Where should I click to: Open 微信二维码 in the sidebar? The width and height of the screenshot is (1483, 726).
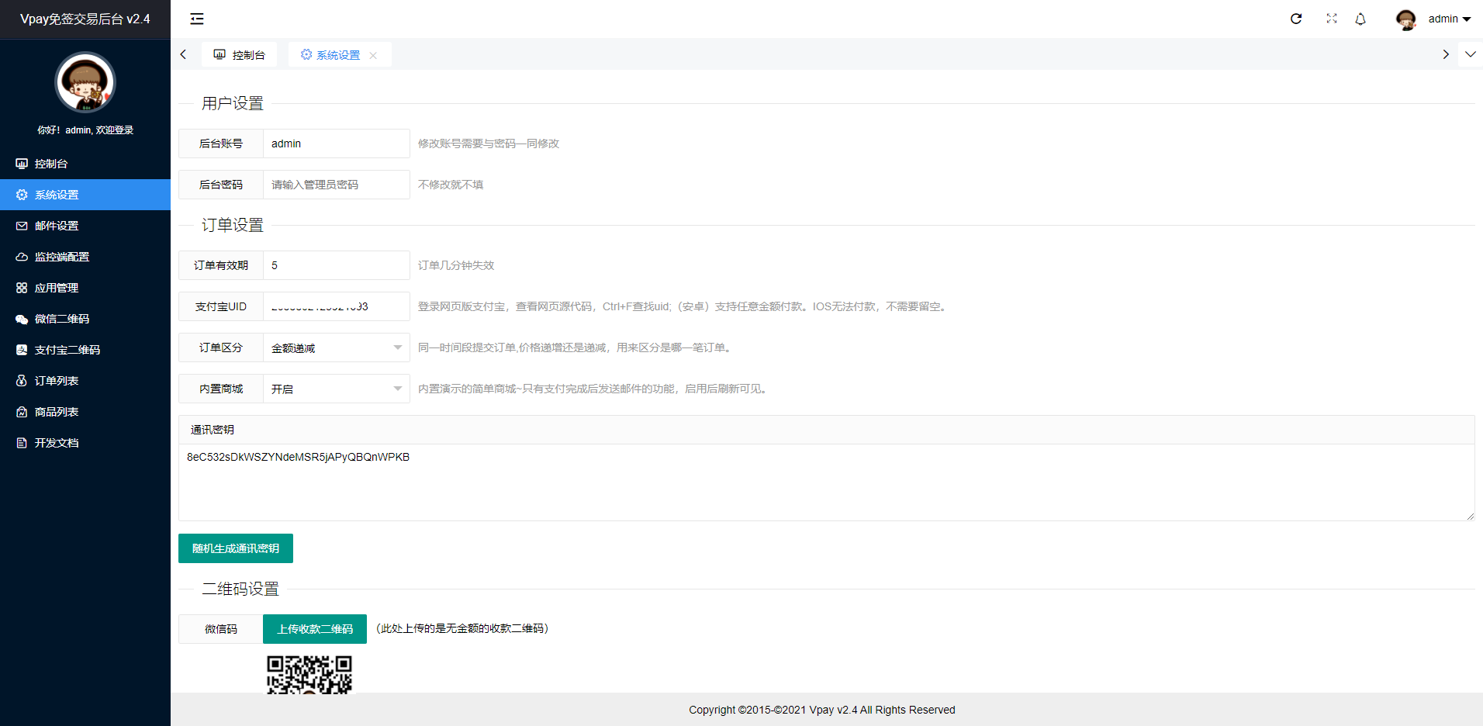(x=62, y=319)
